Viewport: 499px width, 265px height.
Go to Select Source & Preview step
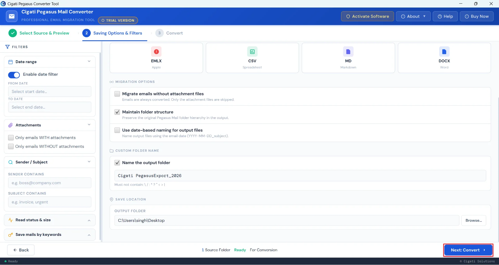tap(39, 33)
